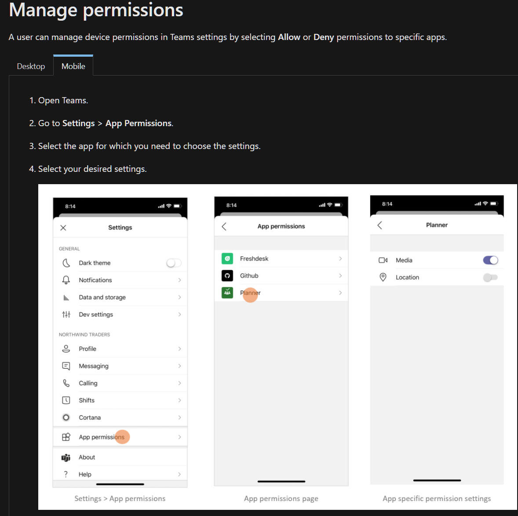The width and height of the screenshot is (518, 516).
Task: Click the Planner app icon
Action: tap(227, 293)
